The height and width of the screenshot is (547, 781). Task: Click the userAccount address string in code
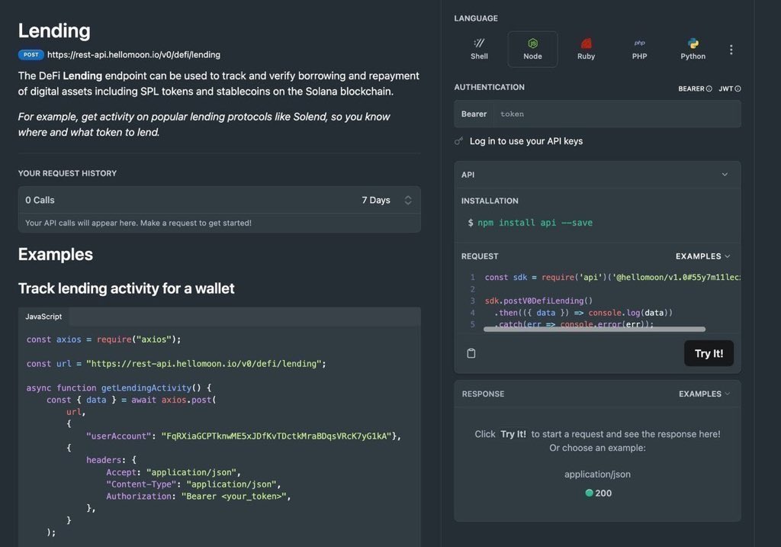click(x=276, y=436)
